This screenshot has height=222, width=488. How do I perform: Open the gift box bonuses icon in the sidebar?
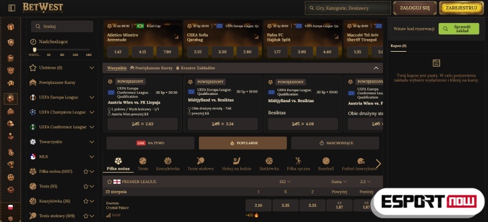point(11,27)
